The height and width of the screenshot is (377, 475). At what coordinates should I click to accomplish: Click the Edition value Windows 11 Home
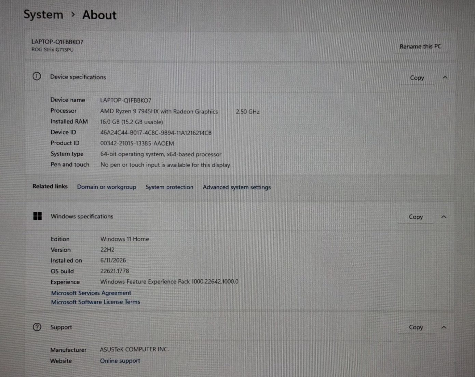(x=125, y=239)
